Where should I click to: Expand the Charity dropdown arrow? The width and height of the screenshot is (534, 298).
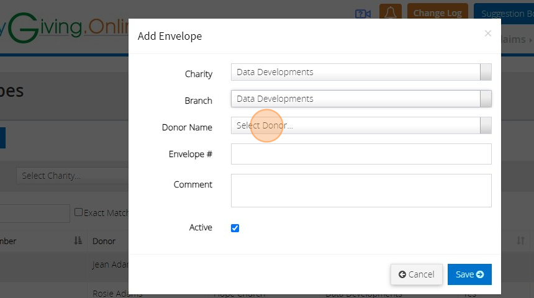tap(486, 72)
